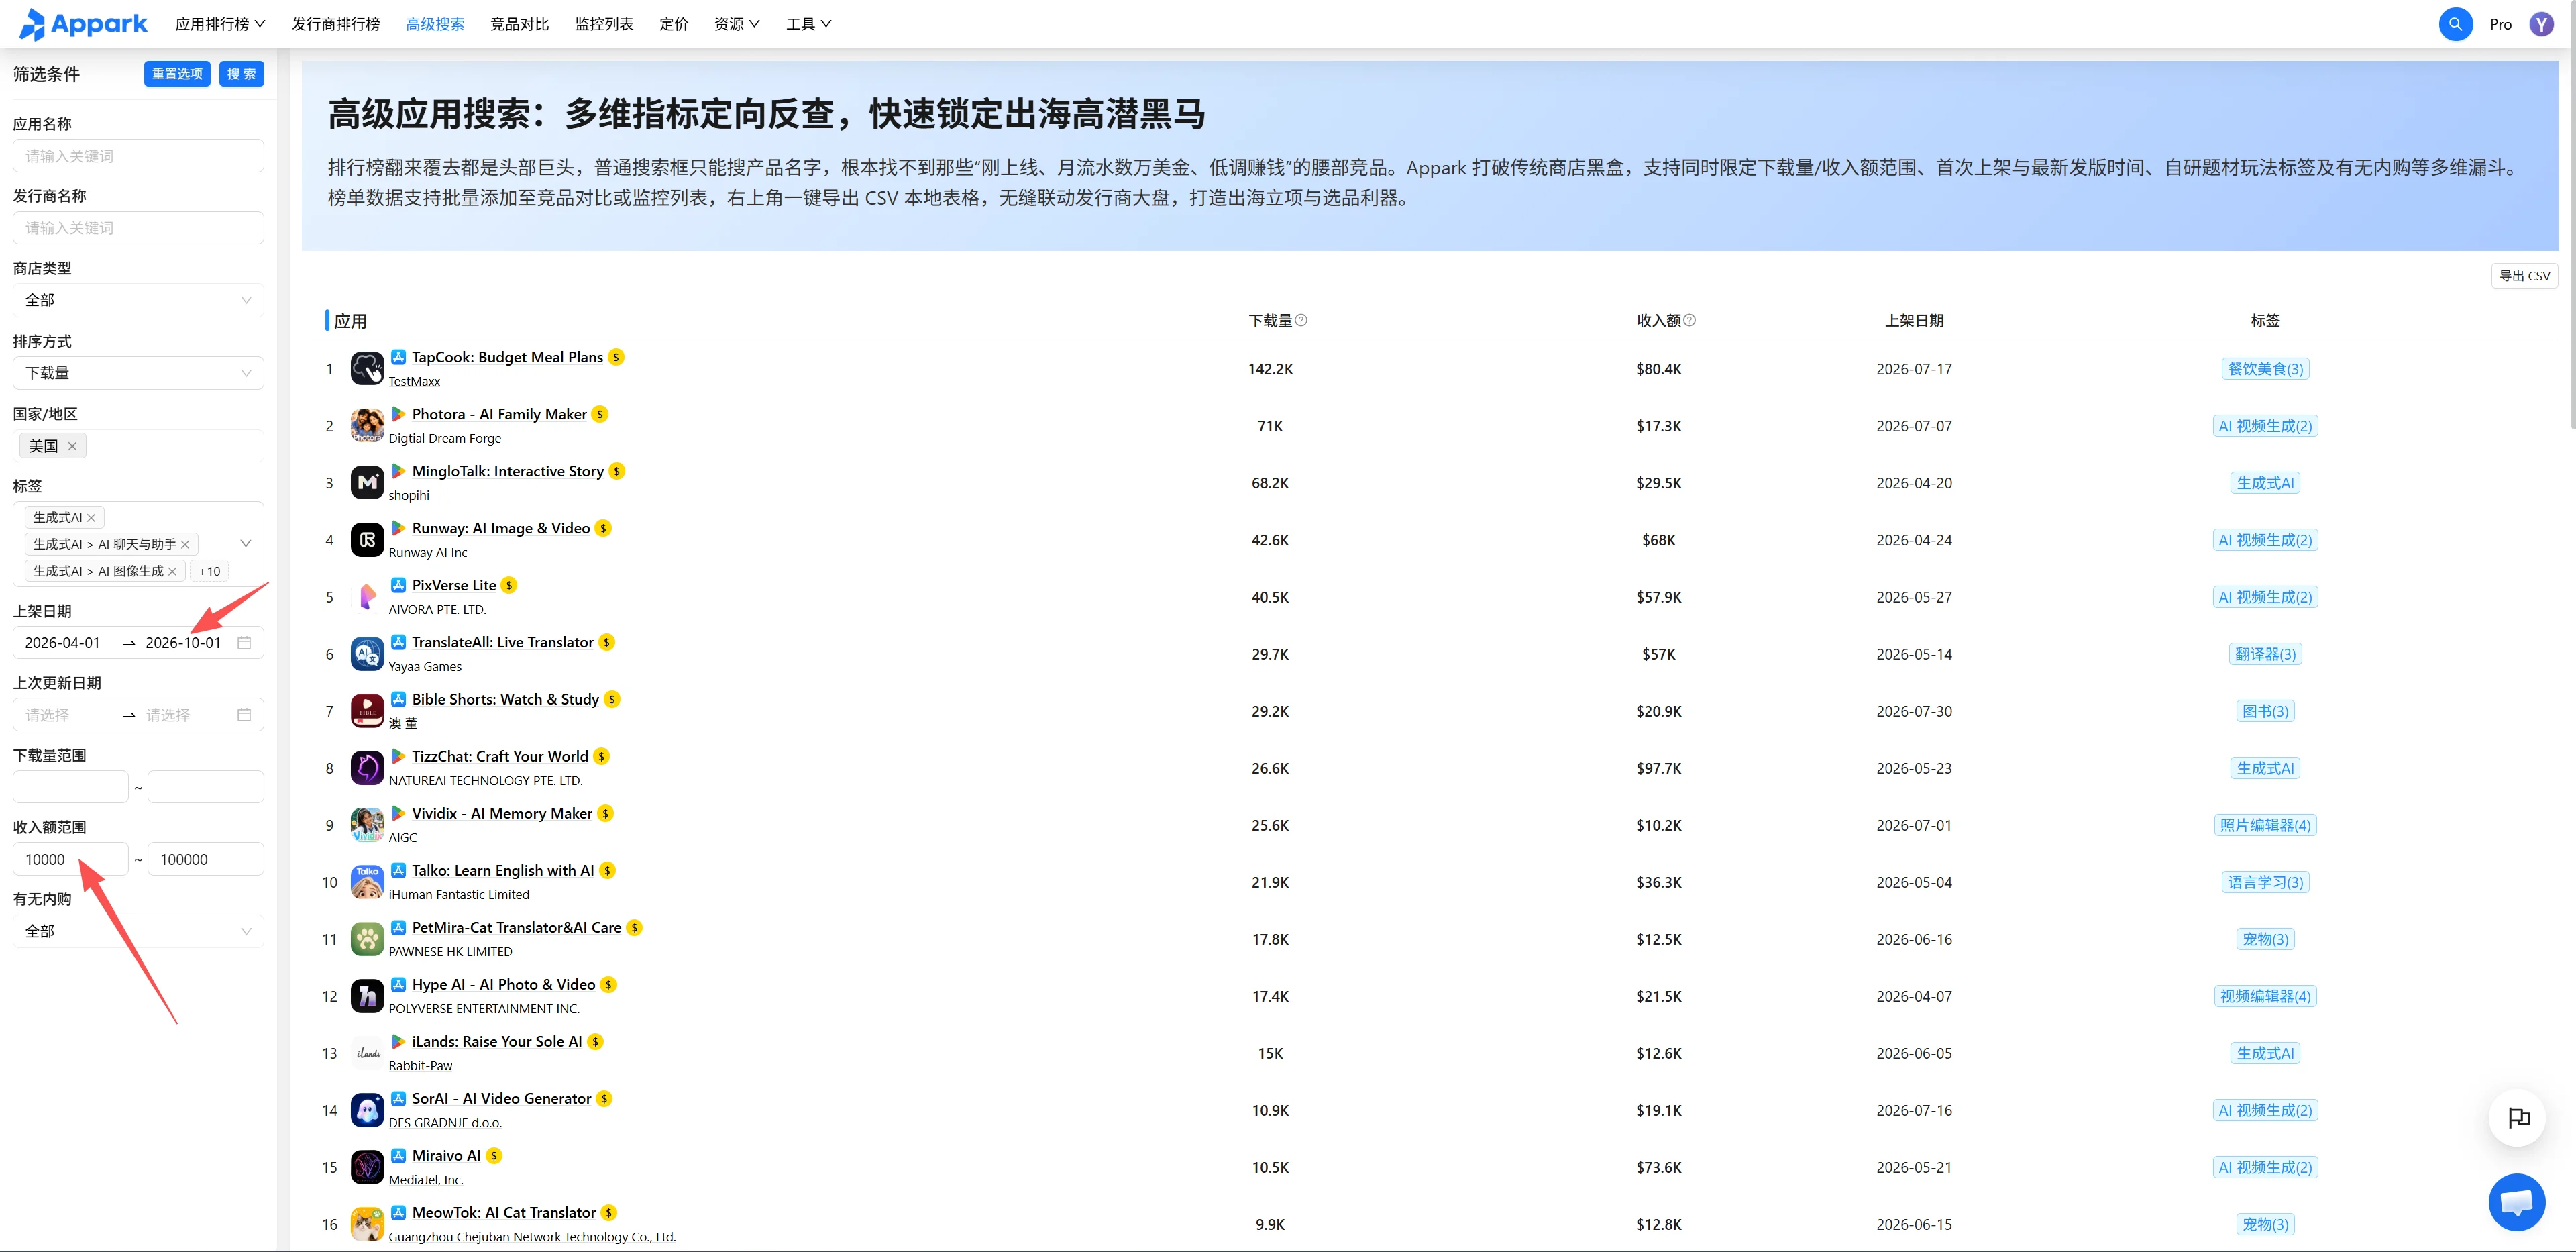Remove the 生成式AI tag chip
This screenshot has height=1252, width=2576.
pyautogui.click(x=91, y=518)
